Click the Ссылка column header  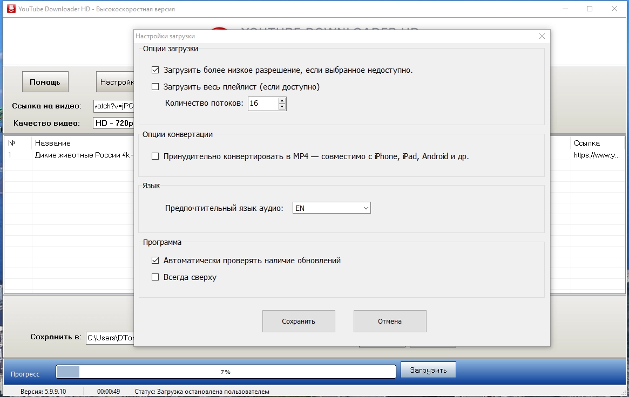point(586,143)
